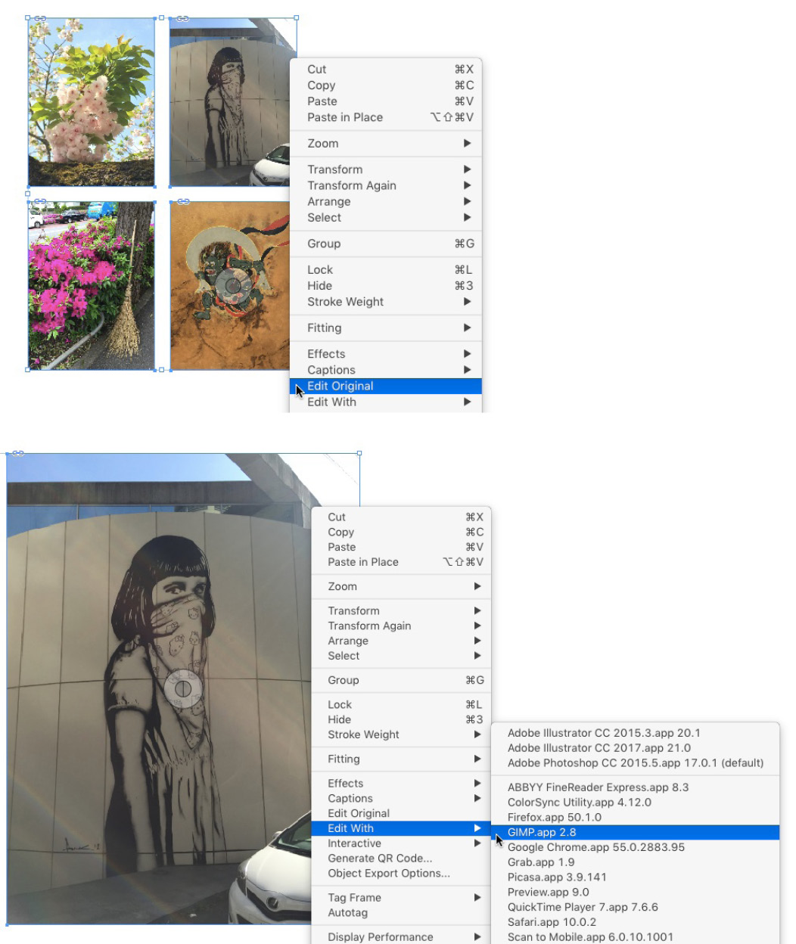Click the link badge on the large mural frame
The image size is (796, 944).
tap(18, 454)
